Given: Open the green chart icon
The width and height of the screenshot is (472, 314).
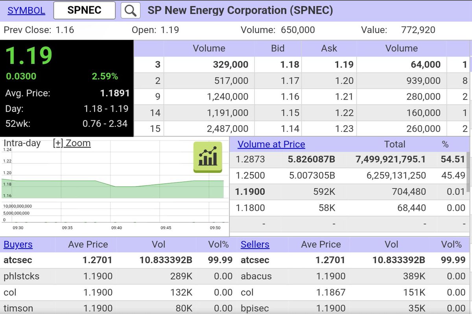Looking at the screenshot, I should (x=208, y=157).
